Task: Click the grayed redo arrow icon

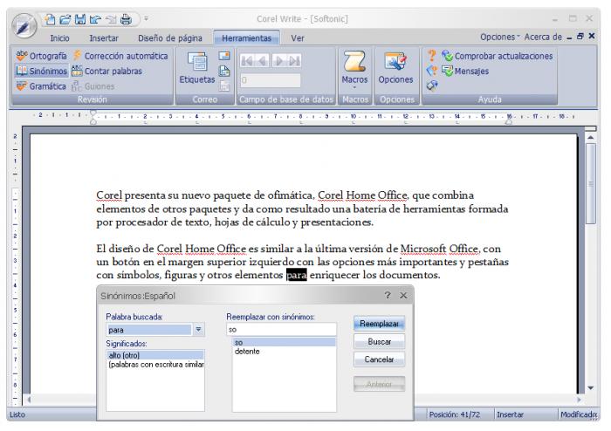Action: tap(111, 19)
